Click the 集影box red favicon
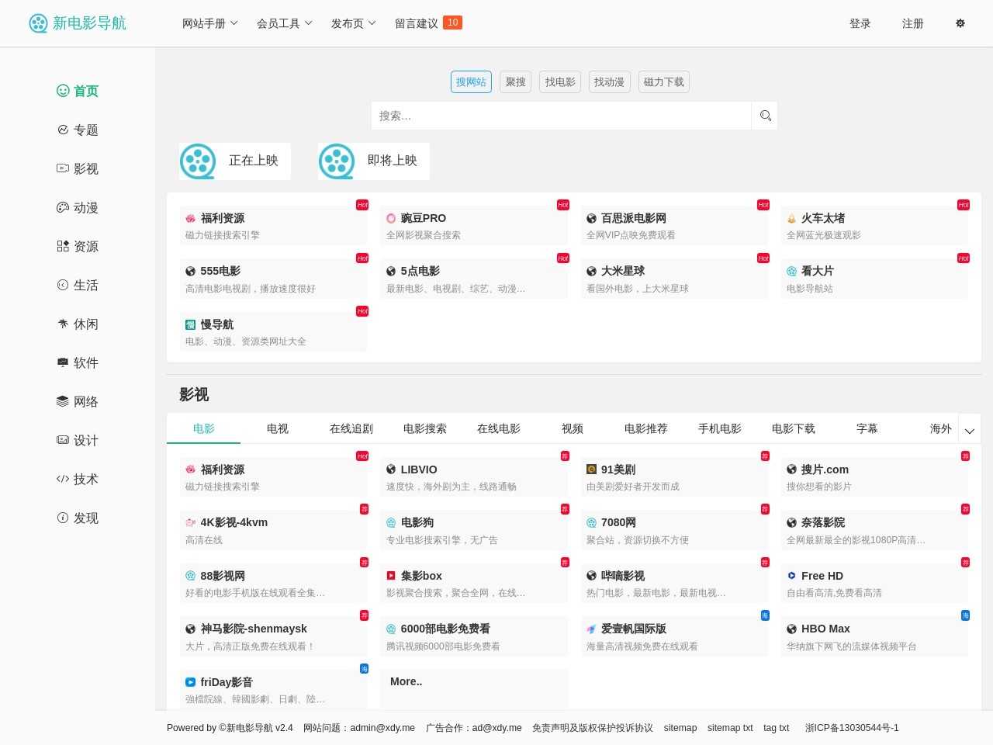The width and height of the screenshot is (993, 745). coord(391,576)
